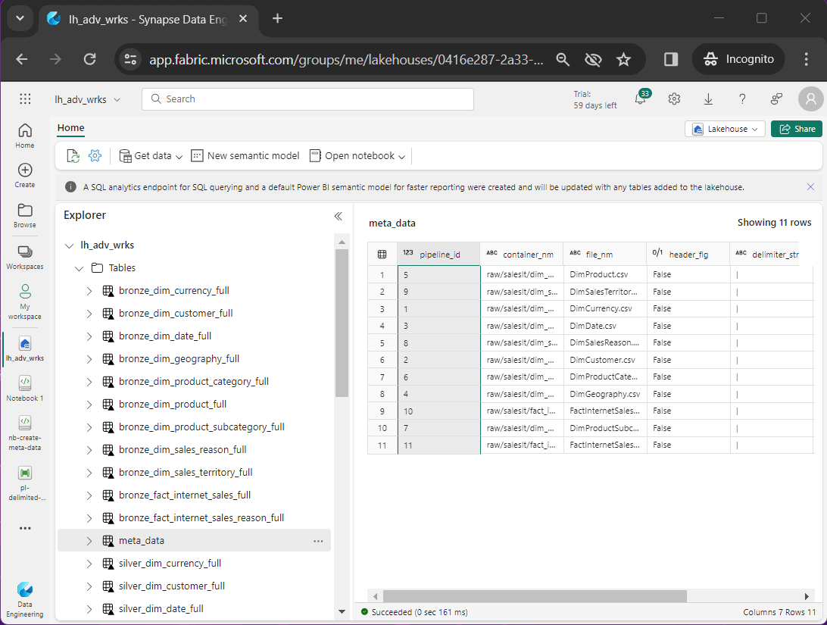The width and height of the screenshot is (827, 625).
Task: Click the DimGeography.csv cell
Action: [605, 394]
